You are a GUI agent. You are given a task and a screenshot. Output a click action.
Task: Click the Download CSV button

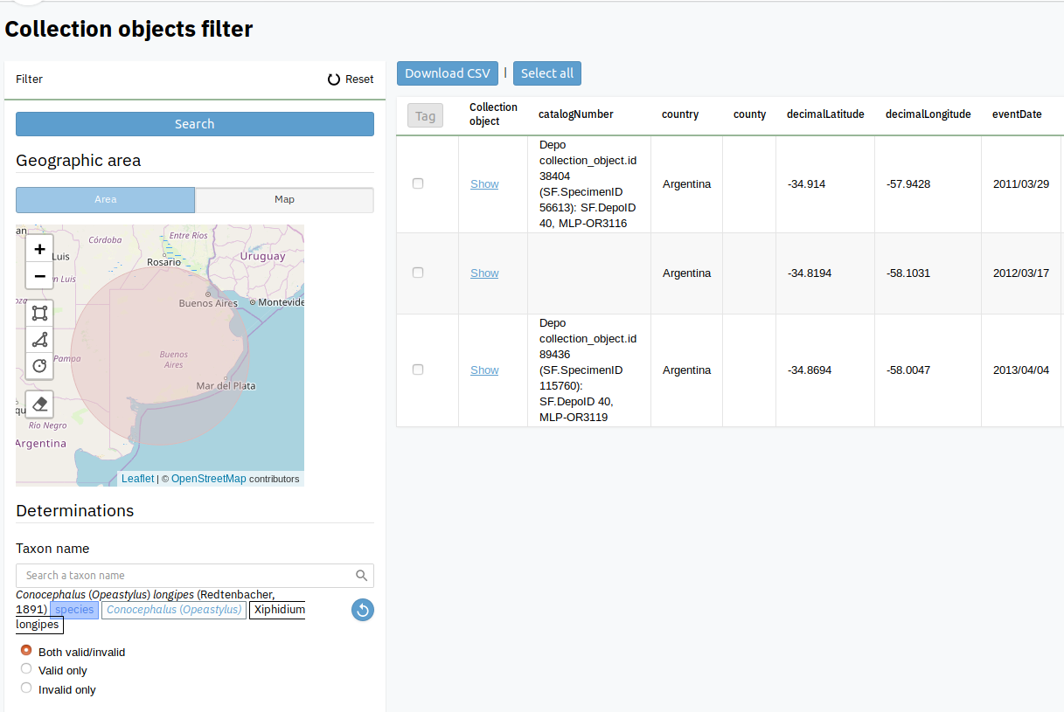[447, 73]
